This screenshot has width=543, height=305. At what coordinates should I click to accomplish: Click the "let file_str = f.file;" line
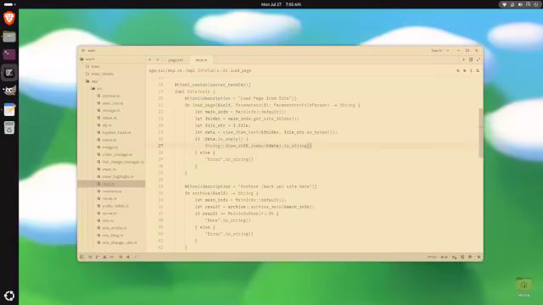(221, 125)
